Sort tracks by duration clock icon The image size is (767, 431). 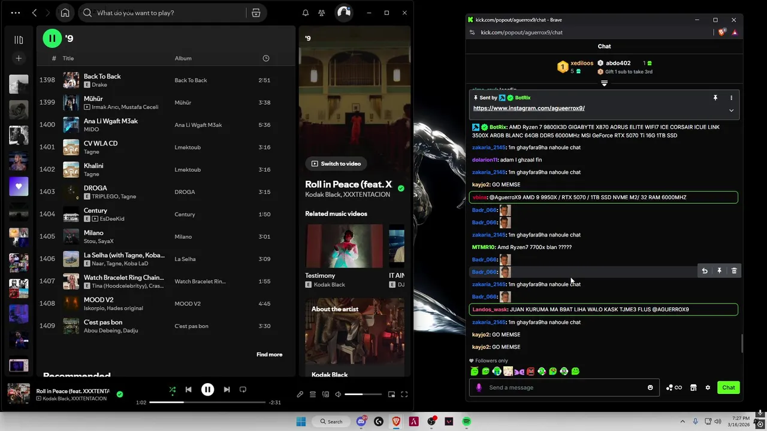pos(266,58)
